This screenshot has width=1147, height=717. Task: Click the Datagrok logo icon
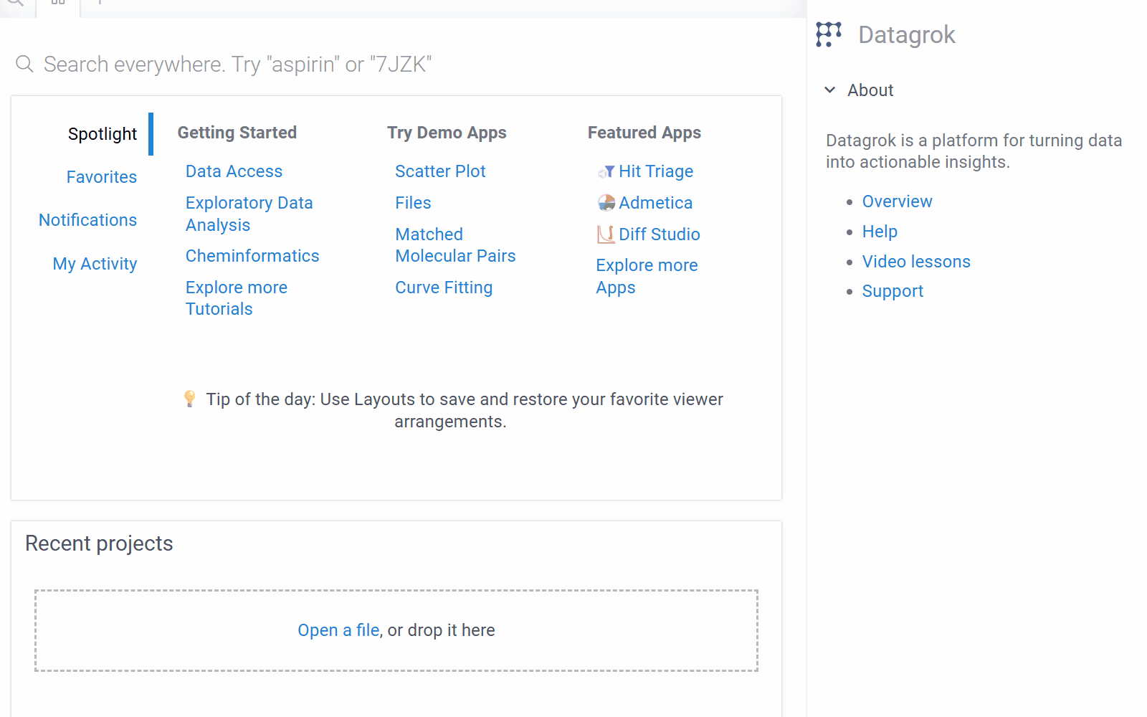point(829,34)
